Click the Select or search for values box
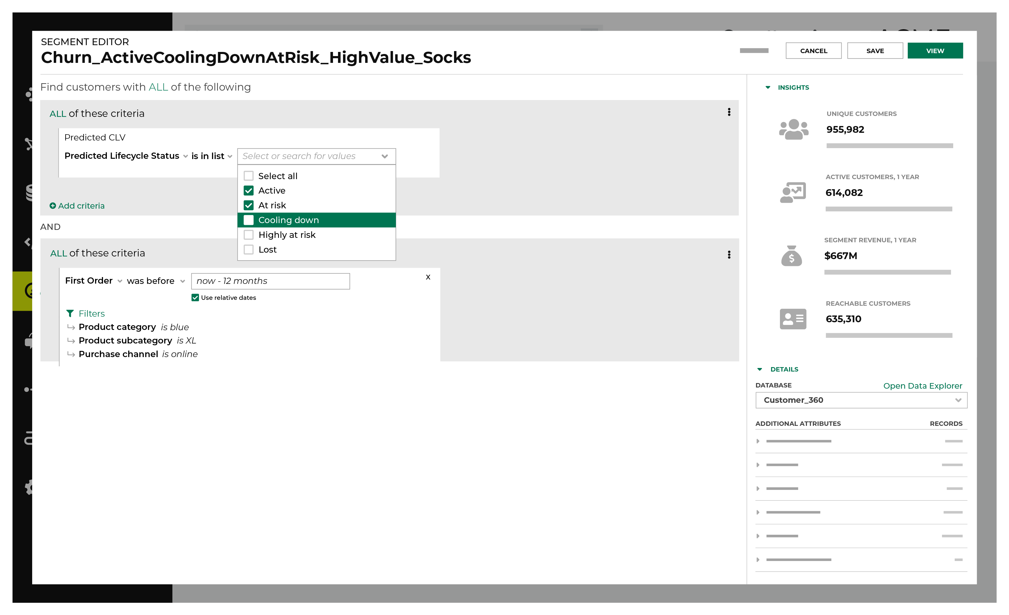 tap(316, 156)
